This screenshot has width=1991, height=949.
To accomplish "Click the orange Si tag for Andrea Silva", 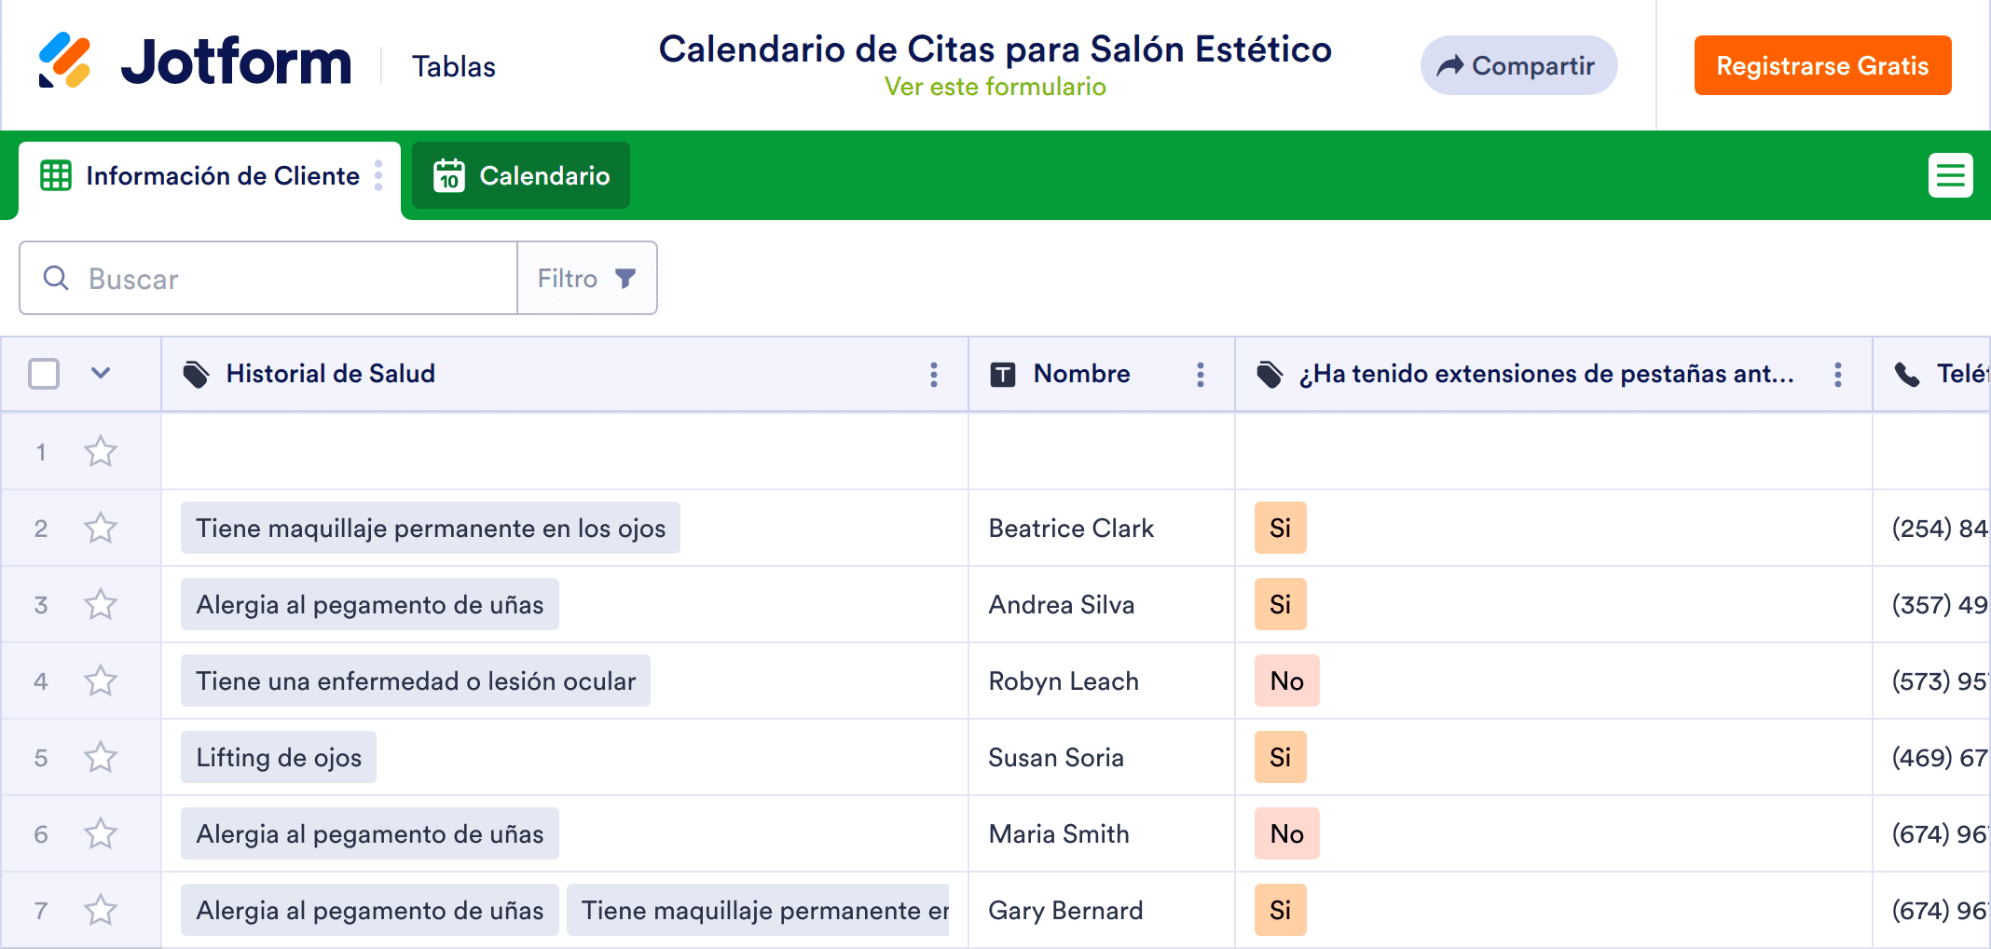I will [1280, 605].
